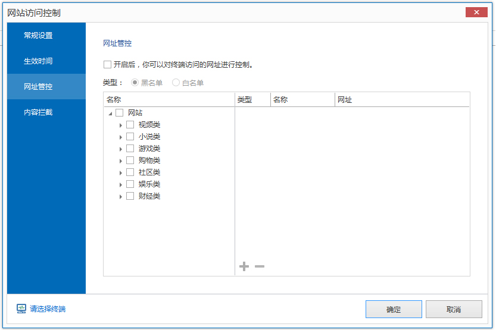Check the 游戏类 category checkbox

click(130, 149)
